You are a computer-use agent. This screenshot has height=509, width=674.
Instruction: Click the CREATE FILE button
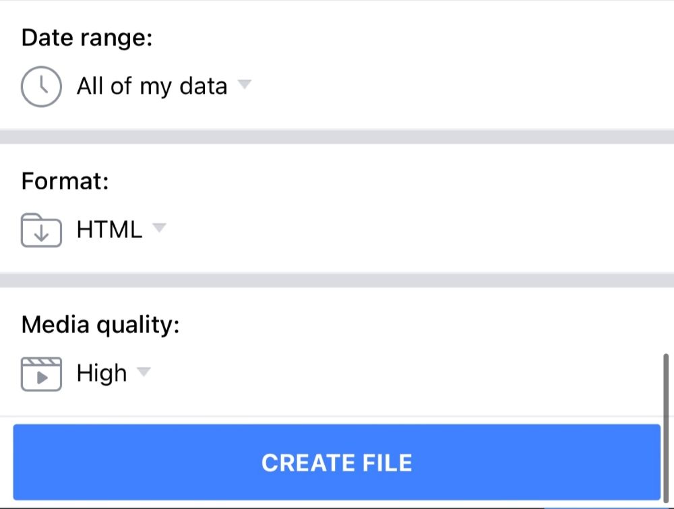tap(336, 462)
